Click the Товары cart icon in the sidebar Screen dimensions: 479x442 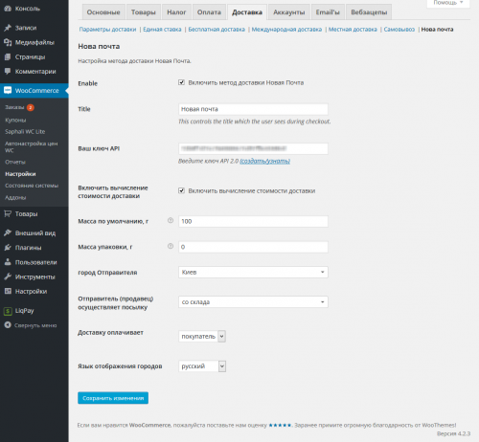point(8,214)
